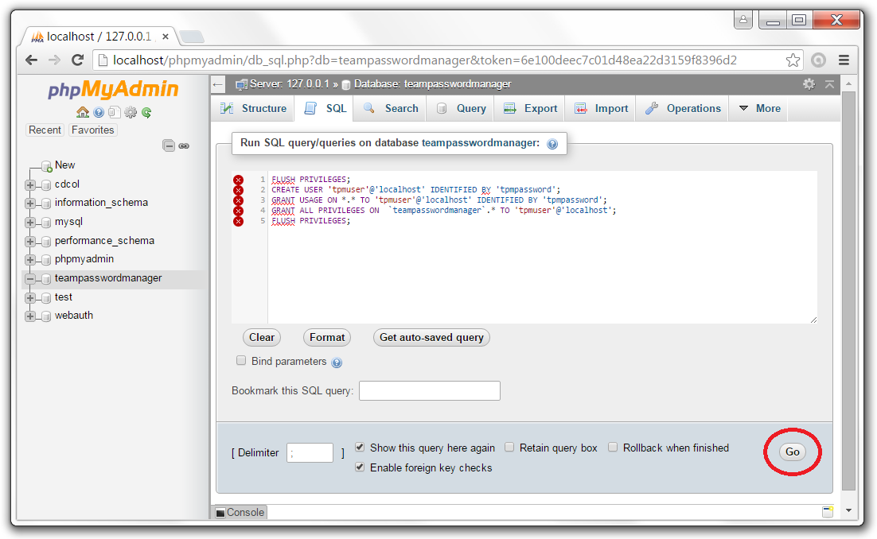The image size is (877, 539).
Task: Click the green reload navigation panel icon
Action: tap(146, 112)
